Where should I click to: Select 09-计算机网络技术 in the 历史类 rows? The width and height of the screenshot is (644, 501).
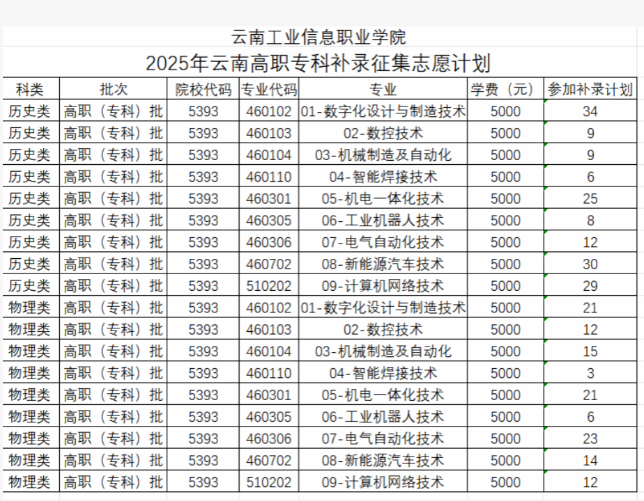tap(383, 286)
